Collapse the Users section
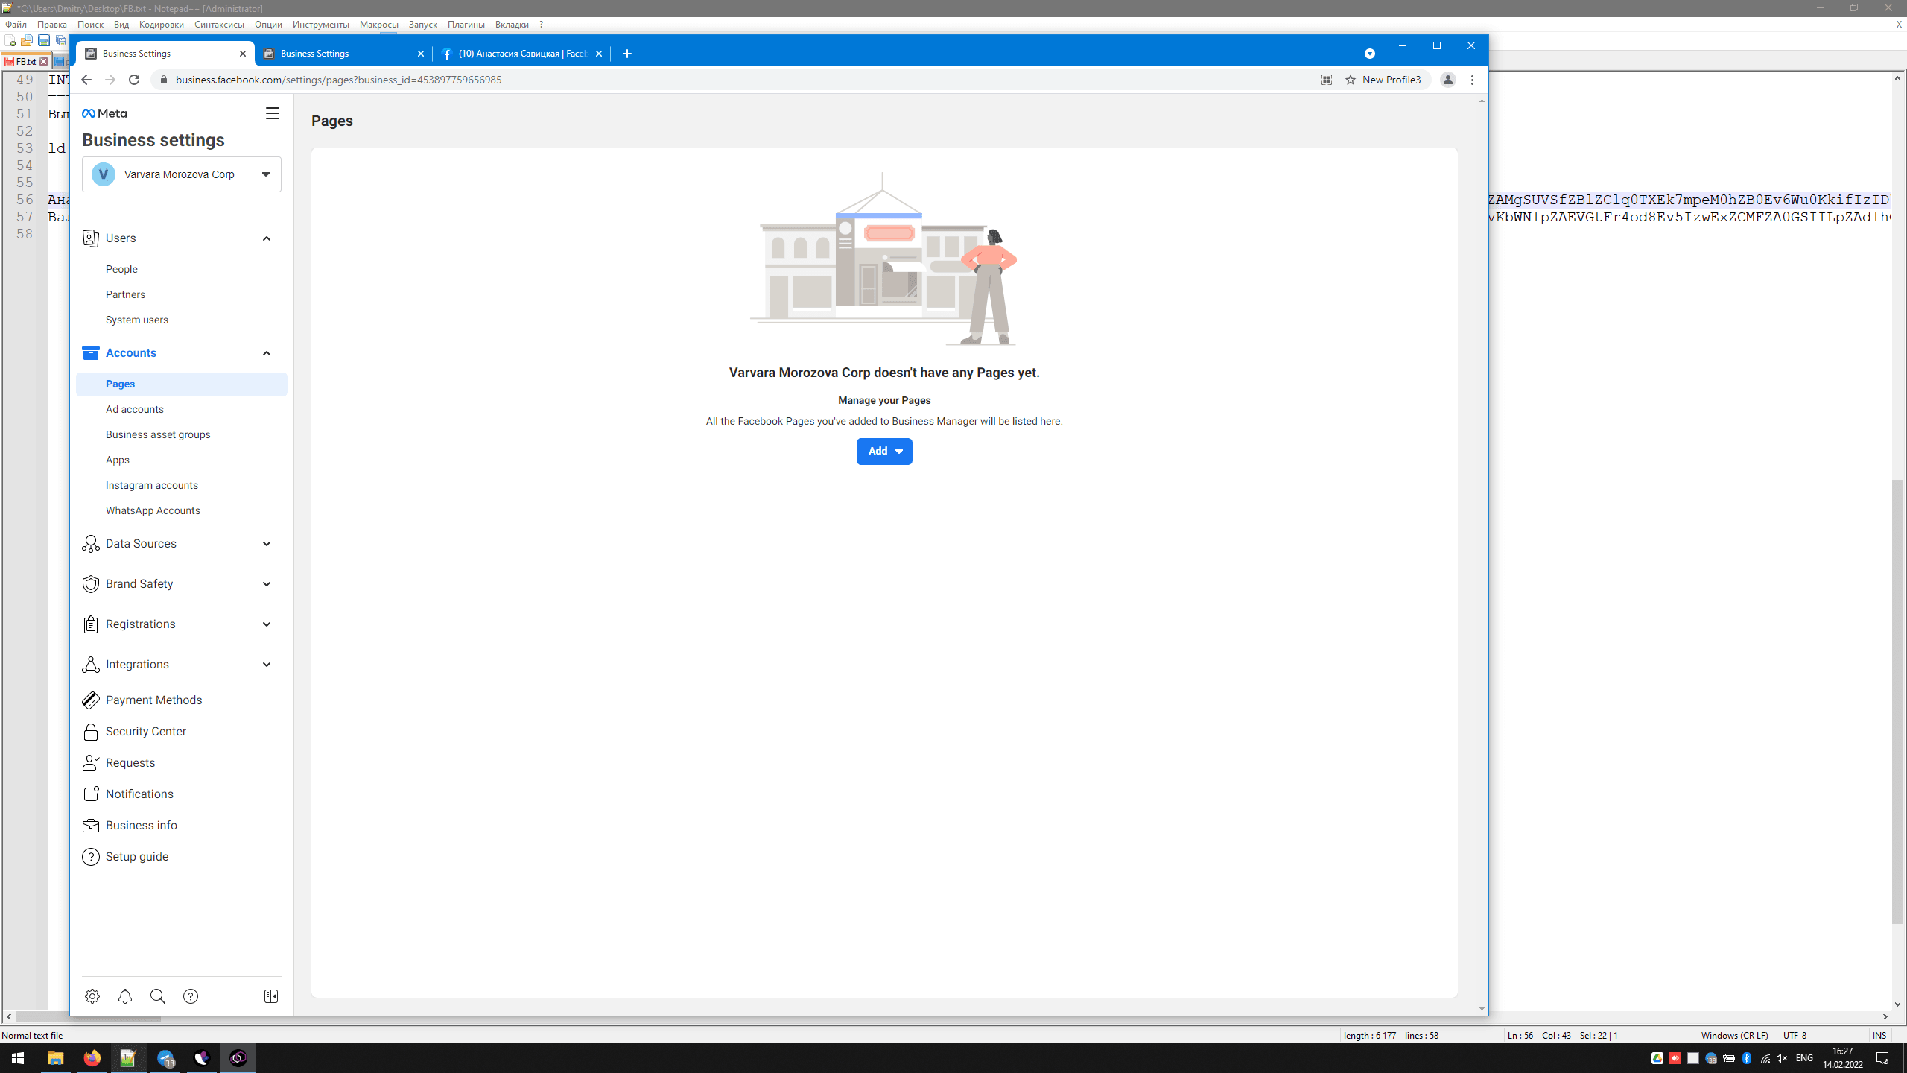 click(x=267, y=238)
